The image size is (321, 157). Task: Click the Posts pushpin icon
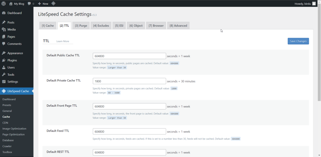pyautogui.click(x=4, y=23)
